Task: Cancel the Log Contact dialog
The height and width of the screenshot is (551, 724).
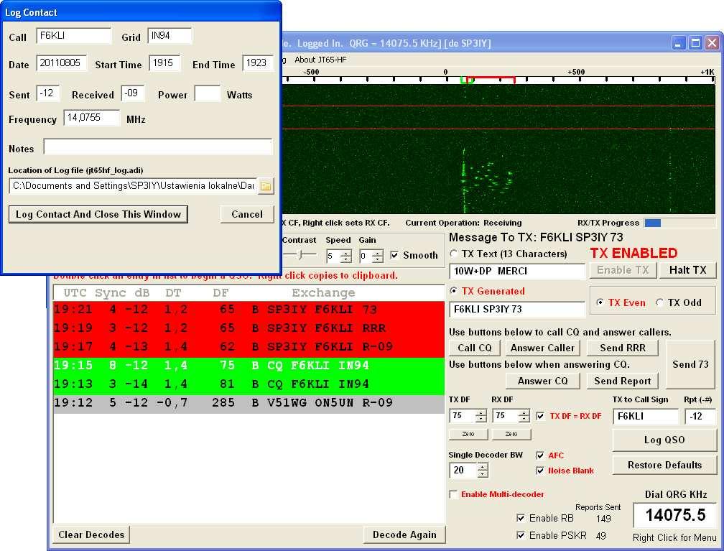Action: tap(247, 214)
